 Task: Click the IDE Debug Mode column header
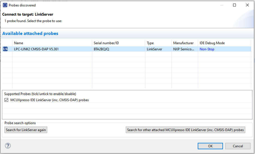click(224, 43)
